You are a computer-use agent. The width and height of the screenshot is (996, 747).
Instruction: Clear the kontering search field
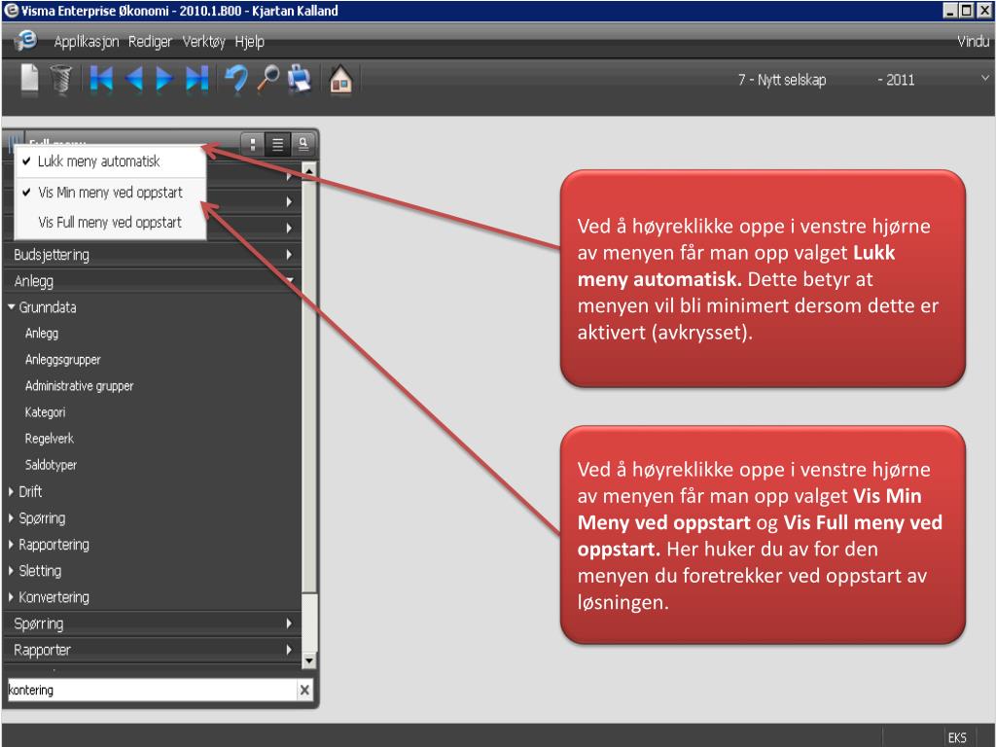pyautogui.click(x=304, y=690)
